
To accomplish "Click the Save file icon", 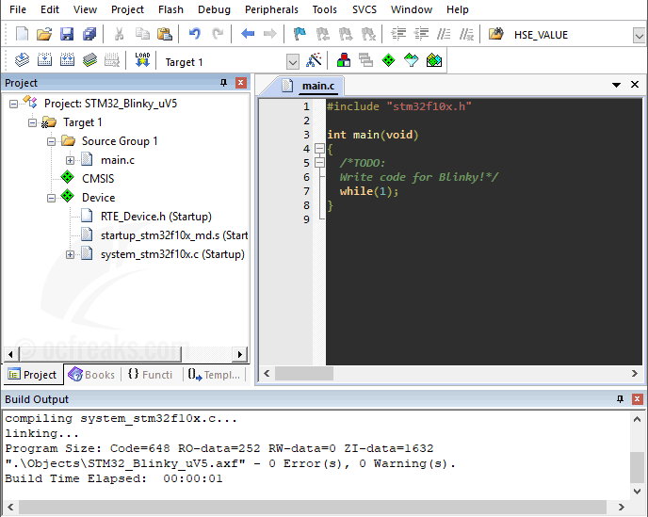I will [x=67, y=35].
